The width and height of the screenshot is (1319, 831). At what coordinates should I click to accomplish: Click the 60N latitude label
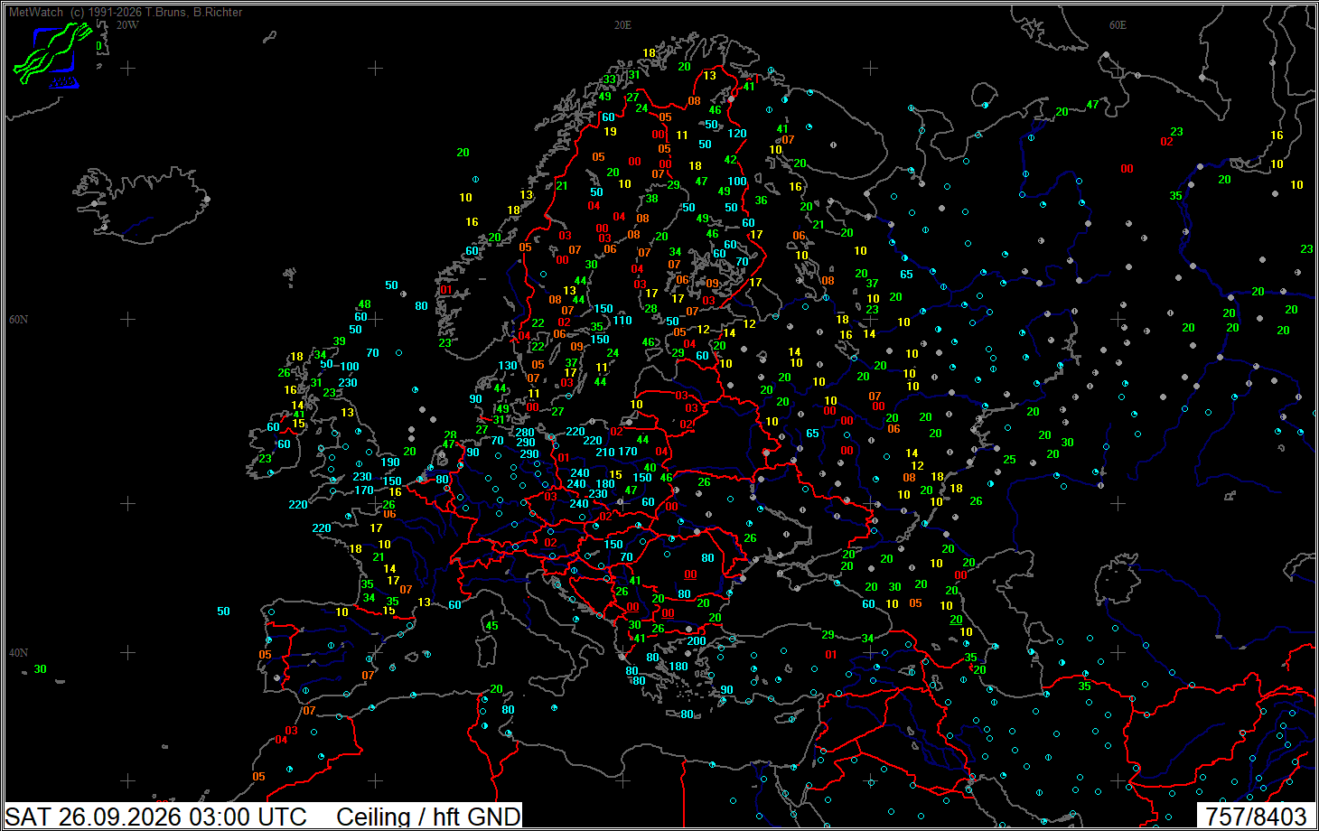click(x=18, y=320)
